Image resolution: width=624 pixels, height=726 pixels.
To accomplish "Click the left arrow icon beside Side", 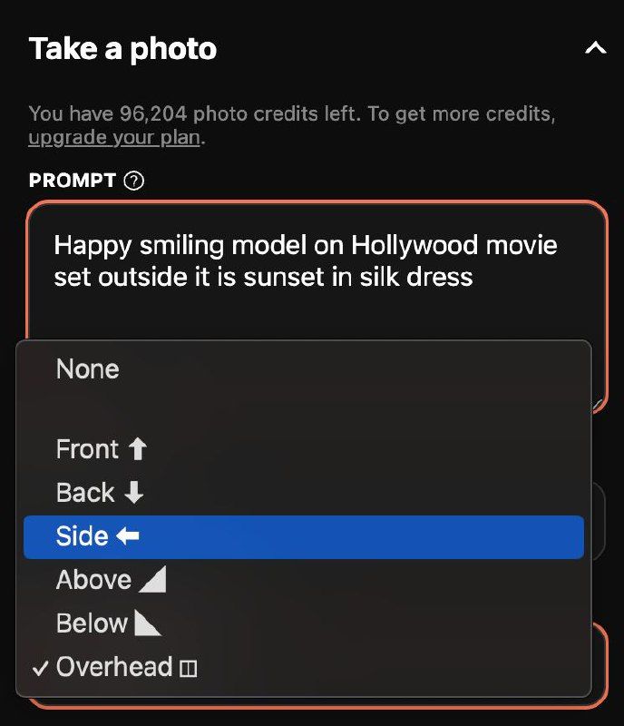I will click(128, 536).
